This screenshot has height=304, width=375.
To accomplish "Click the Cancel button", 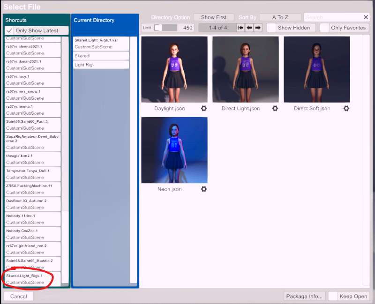I will point(18,297).
